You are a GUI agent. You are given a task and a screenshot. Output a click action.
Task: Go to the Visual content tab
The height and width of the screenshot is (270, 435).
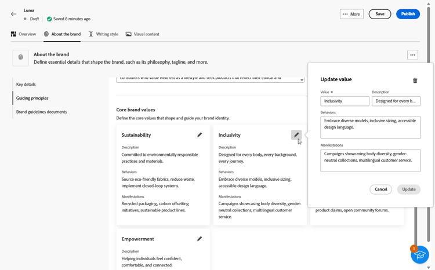143,34
